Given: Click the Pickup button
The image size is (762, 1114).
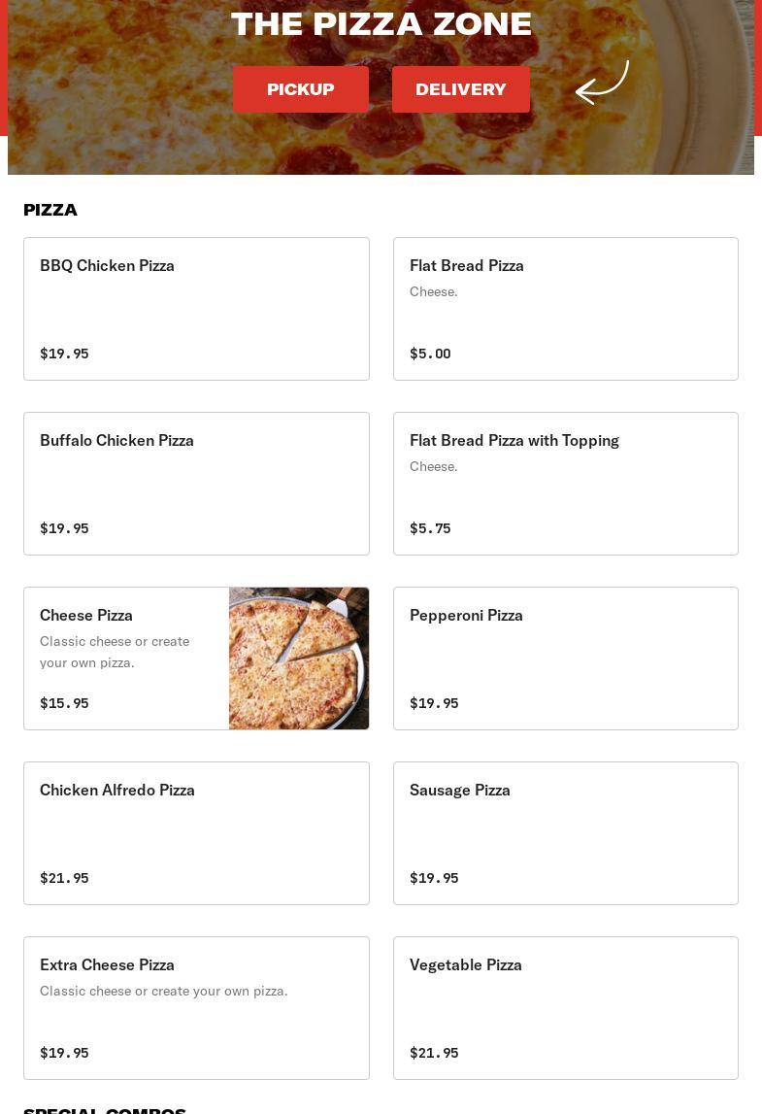Looking at the screenshot, I should (x=300, y=89).
